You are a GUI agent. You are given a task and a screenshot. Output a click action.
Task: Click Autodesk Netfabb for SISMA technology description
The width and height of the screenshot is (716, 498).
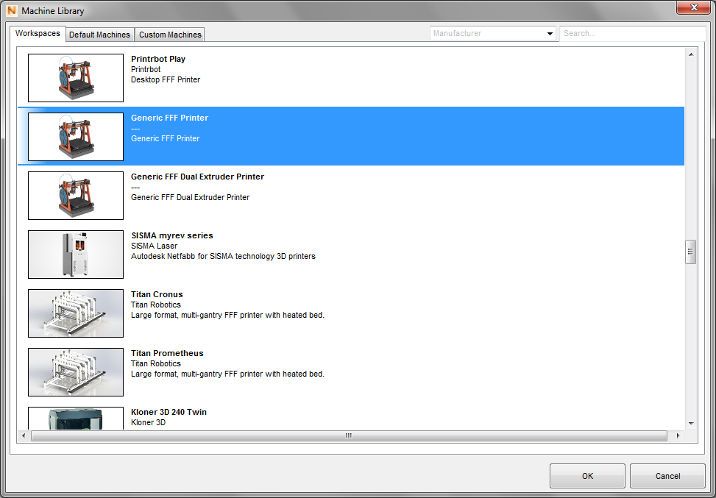point(223,257)
